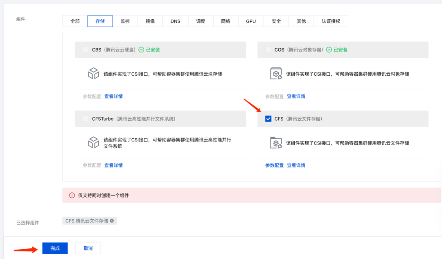Click the CBS cube component icon

pyautogui.click(x=93, y=74)
